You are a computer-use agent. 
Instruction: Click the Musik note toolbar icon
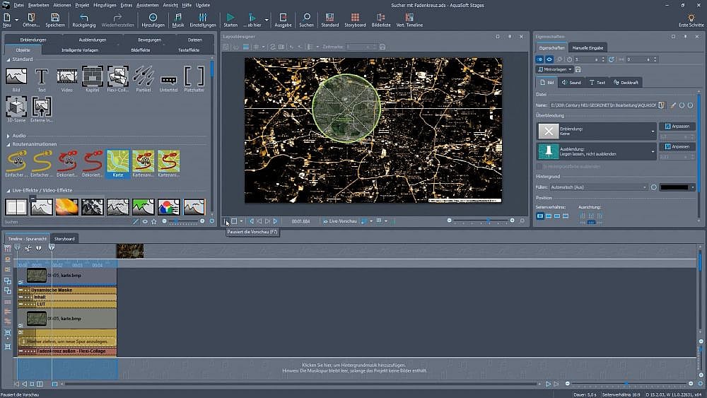point(177,17)
